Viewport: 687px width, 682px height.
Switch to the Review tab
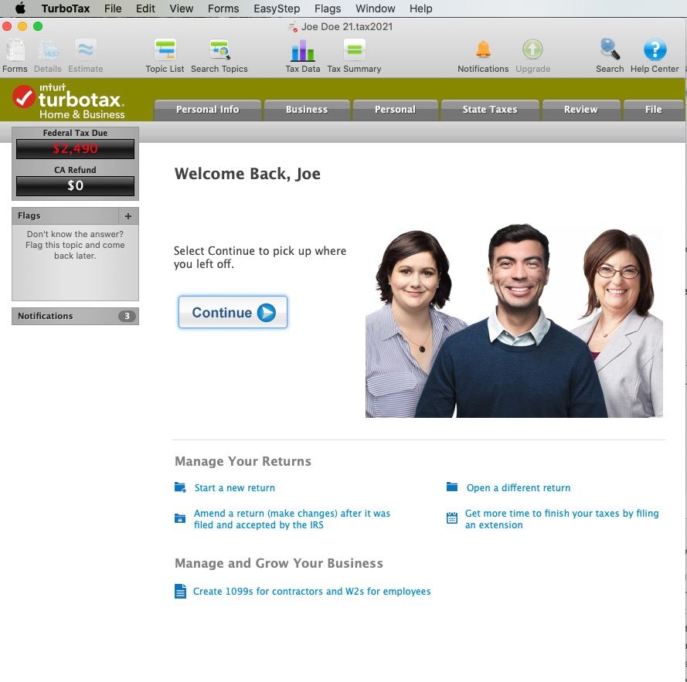580,110
